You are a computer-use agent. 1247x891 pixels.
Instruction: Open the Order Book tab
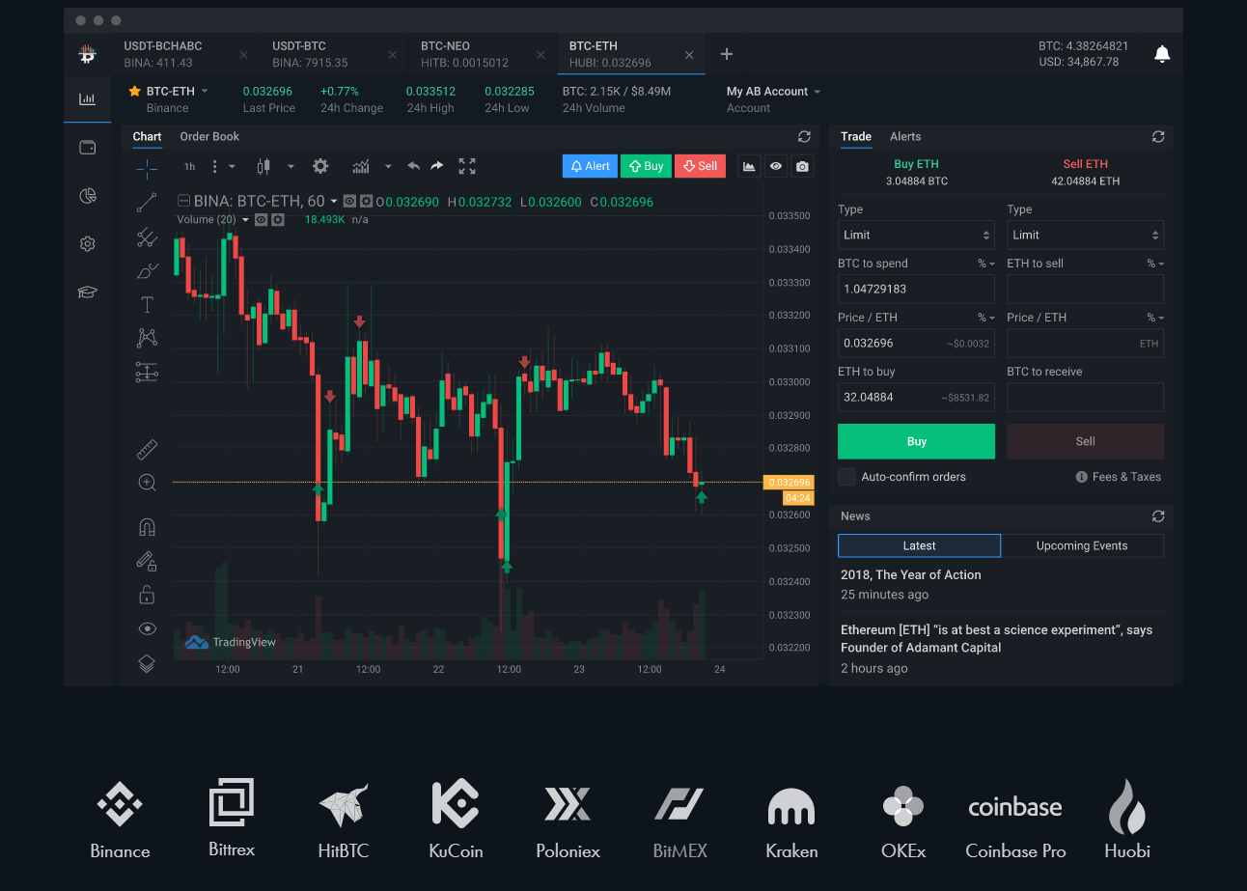pyautogui.click(x=209, y=136)
